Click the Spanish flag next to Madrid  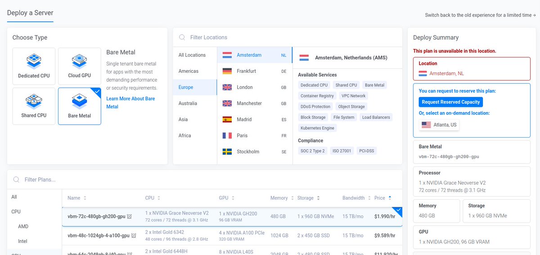[227, 120]
